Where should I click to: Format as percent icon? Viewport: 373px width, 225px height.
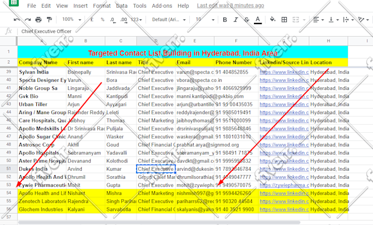point(103,20)
